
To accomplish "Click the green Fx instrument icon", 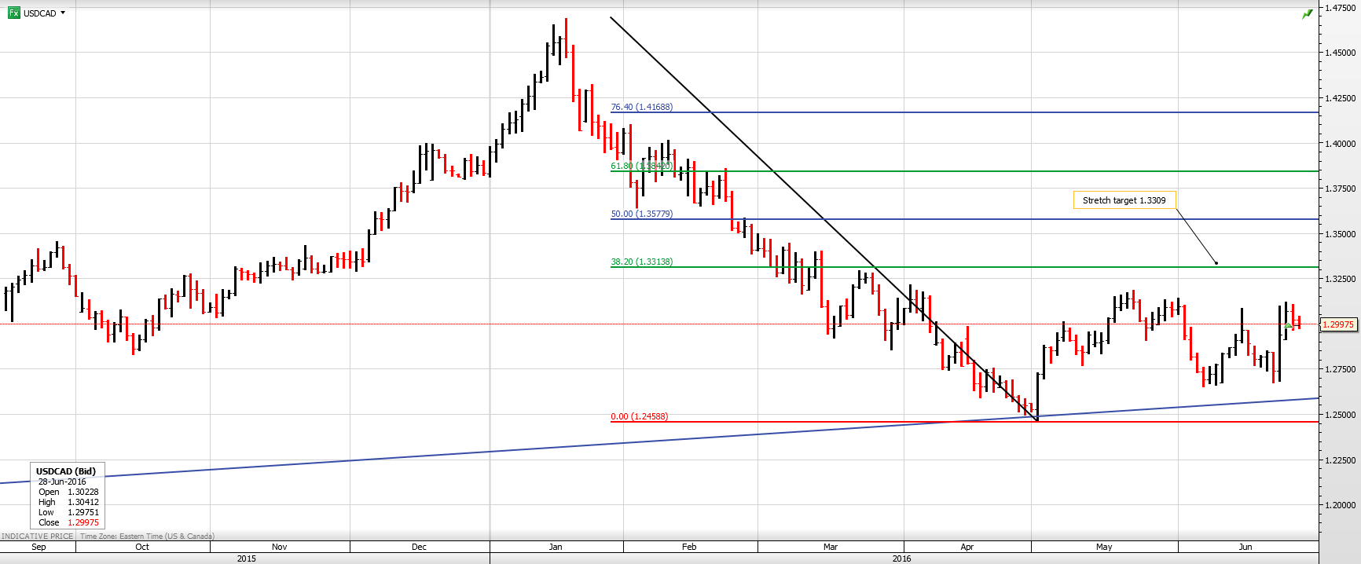I will (13, 13).
